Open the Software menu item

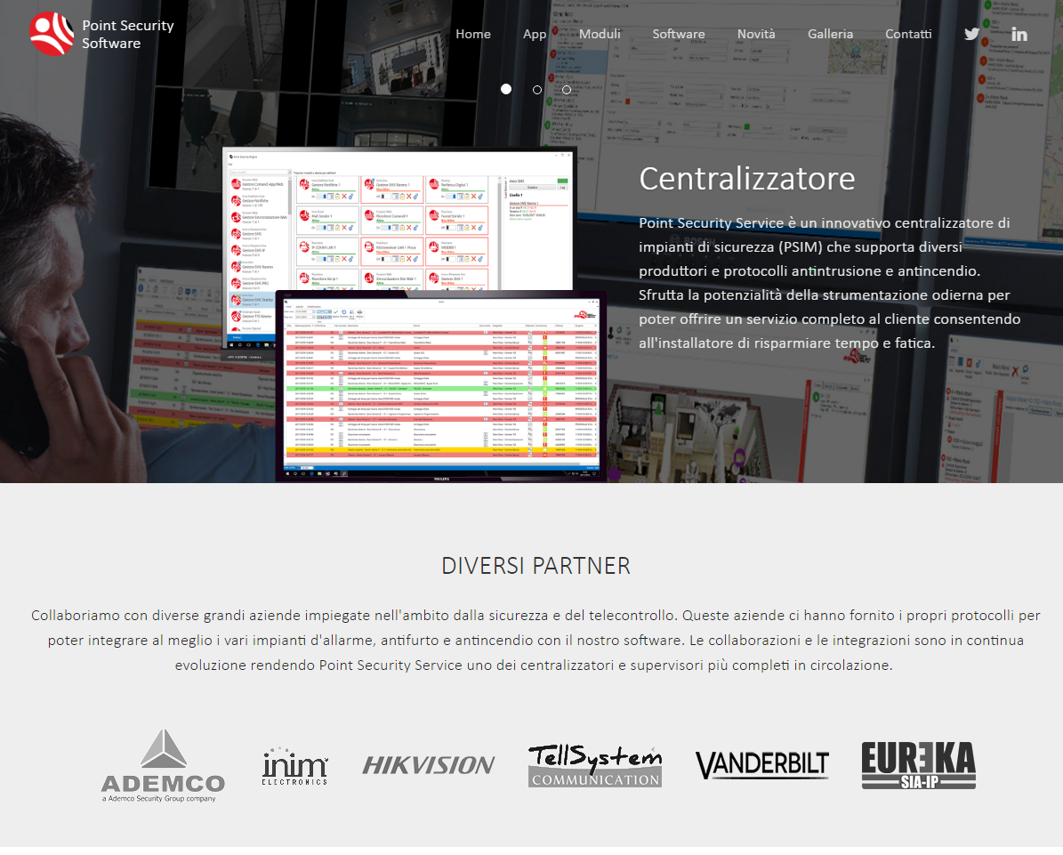point(679,34)
